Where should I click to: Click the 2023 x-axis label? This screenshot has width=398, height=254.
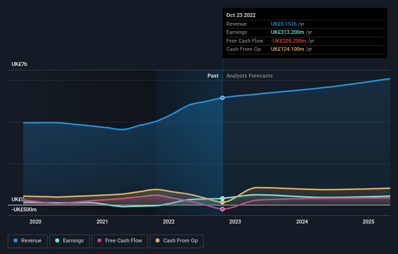click(235, 222)
